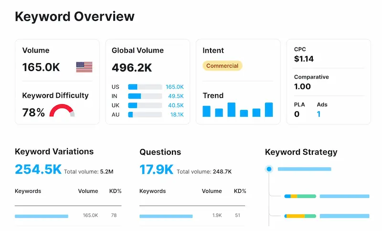Click the Volume header in Keyword Variations
Viewport: 382px width, 231px height.
pyautogui.click(x=88, y=191)
